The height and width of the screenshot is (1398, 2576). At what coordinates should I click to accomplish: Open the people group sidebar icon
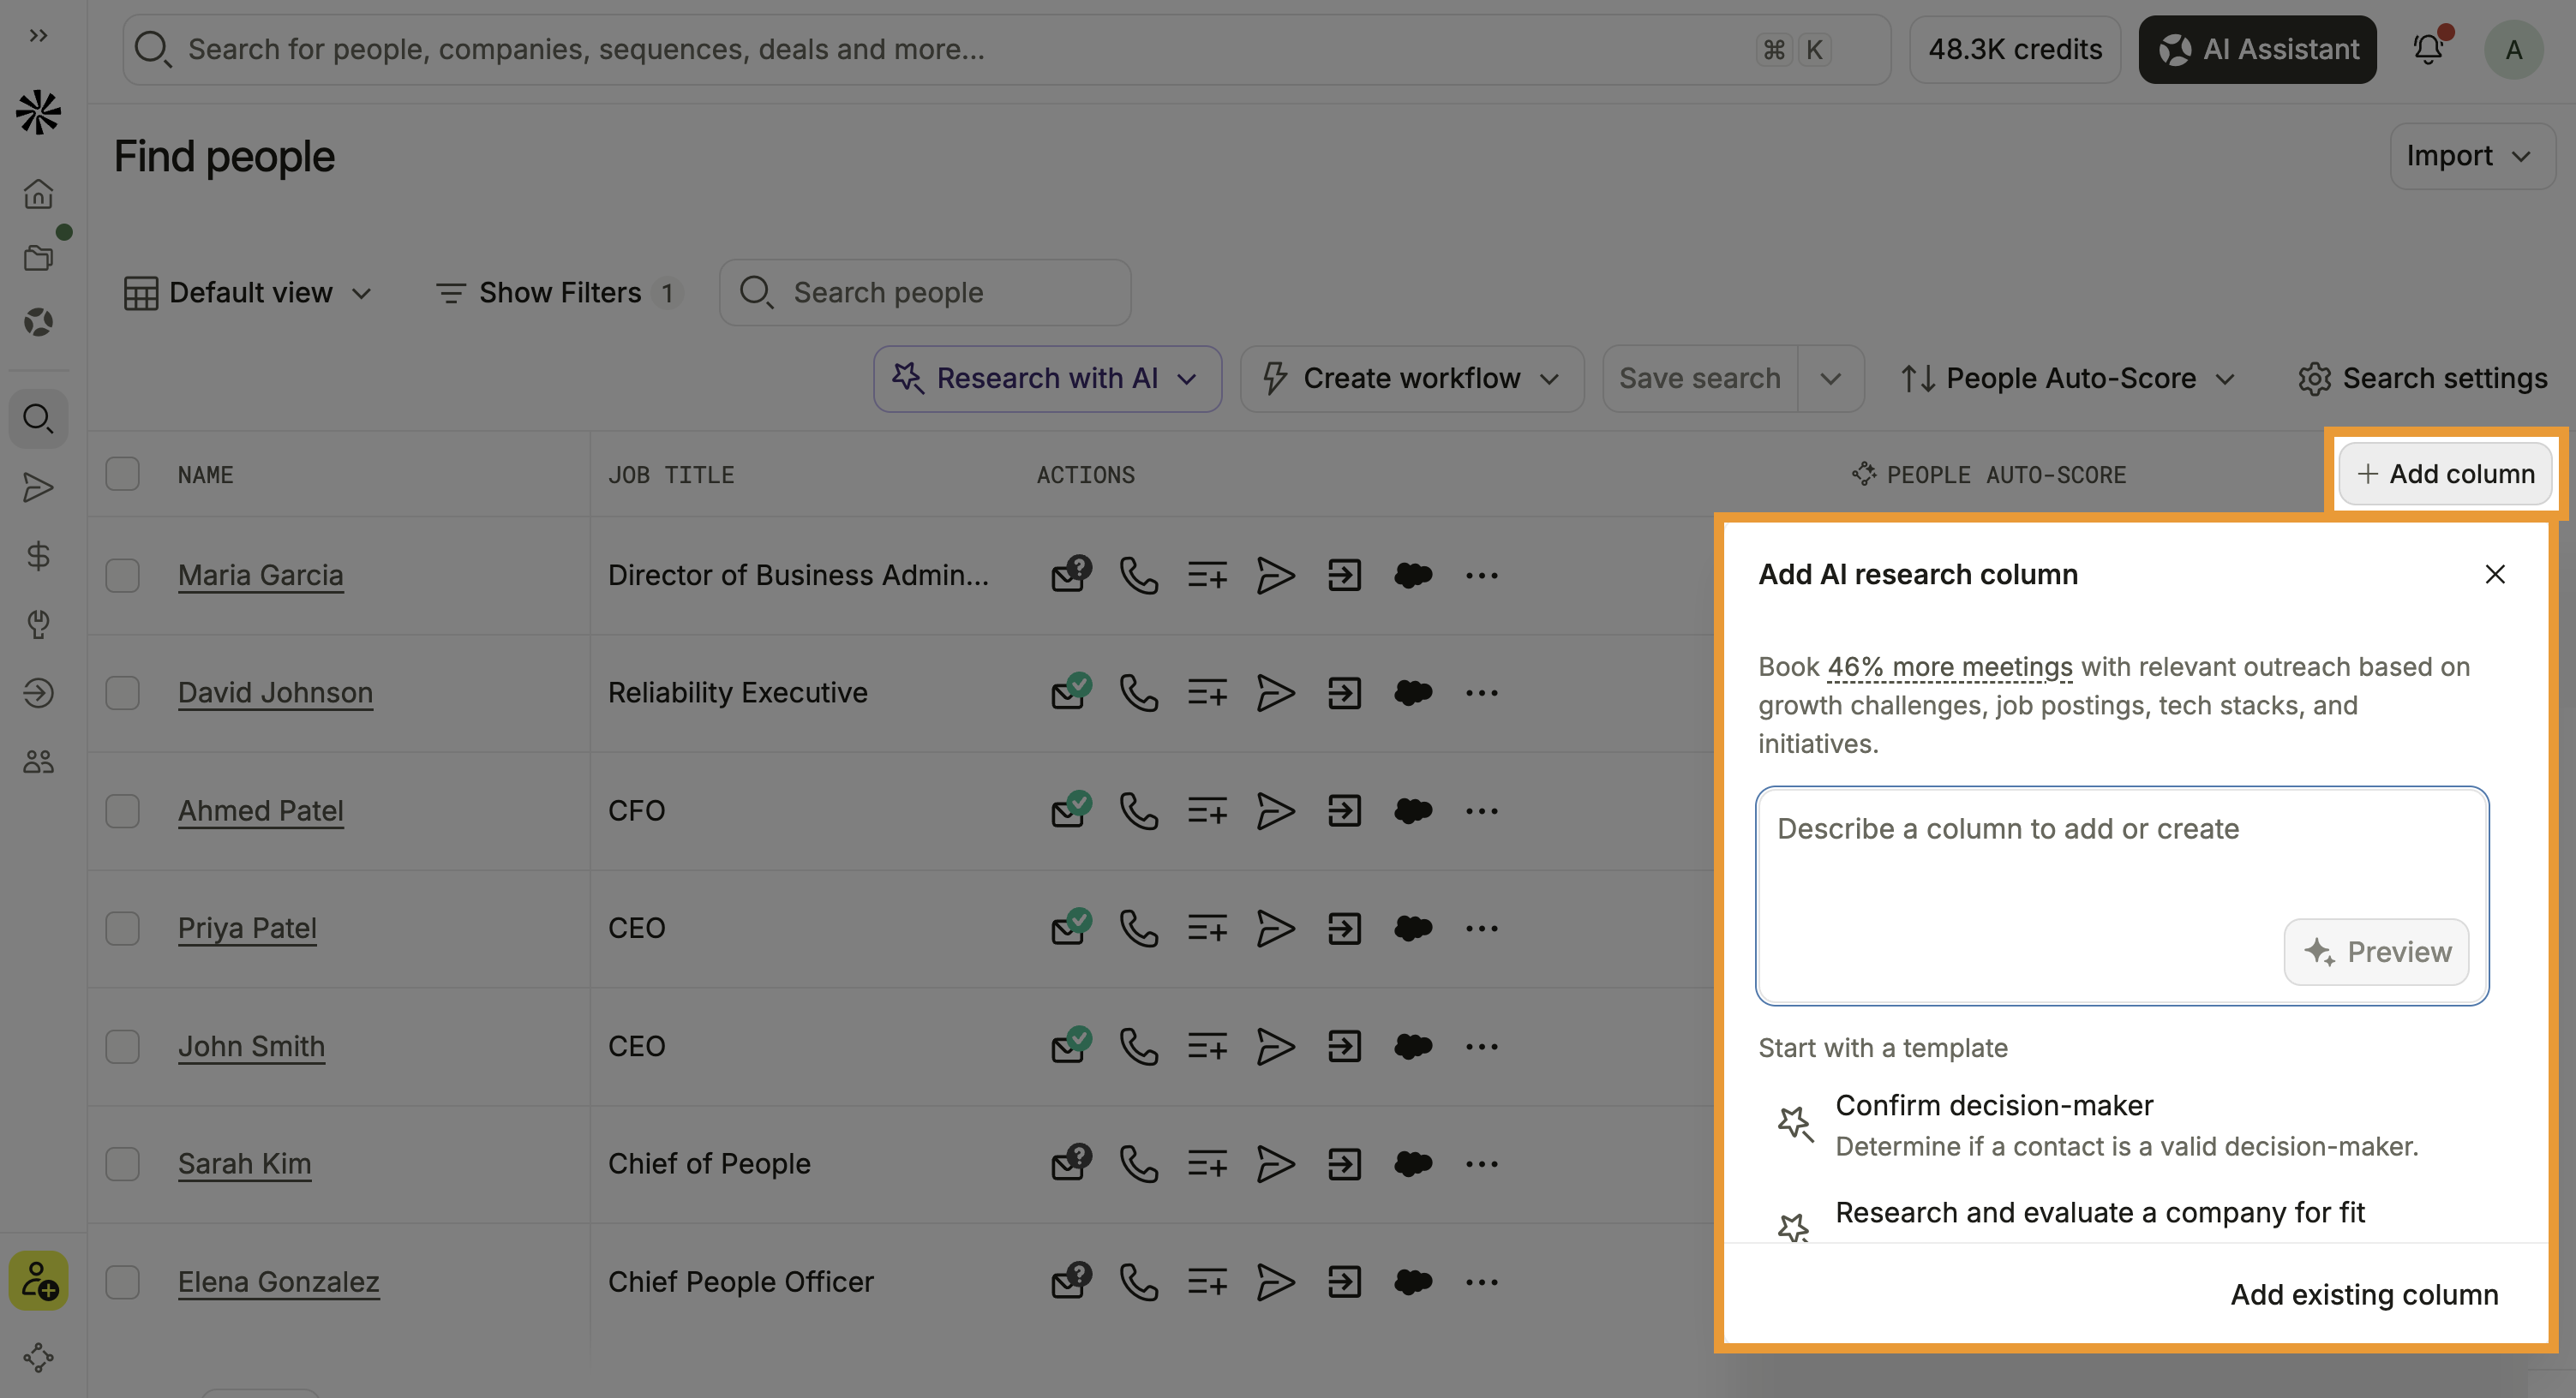pyautogui.click(x=38, y=762)
